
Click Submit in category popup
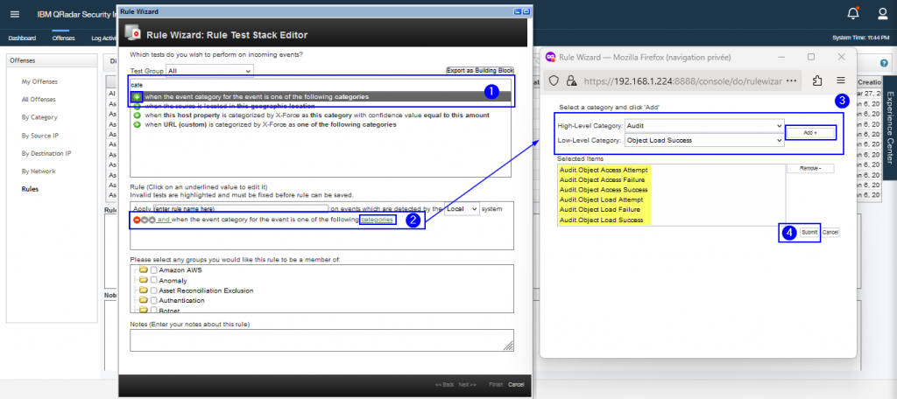[x=809, y=233]
